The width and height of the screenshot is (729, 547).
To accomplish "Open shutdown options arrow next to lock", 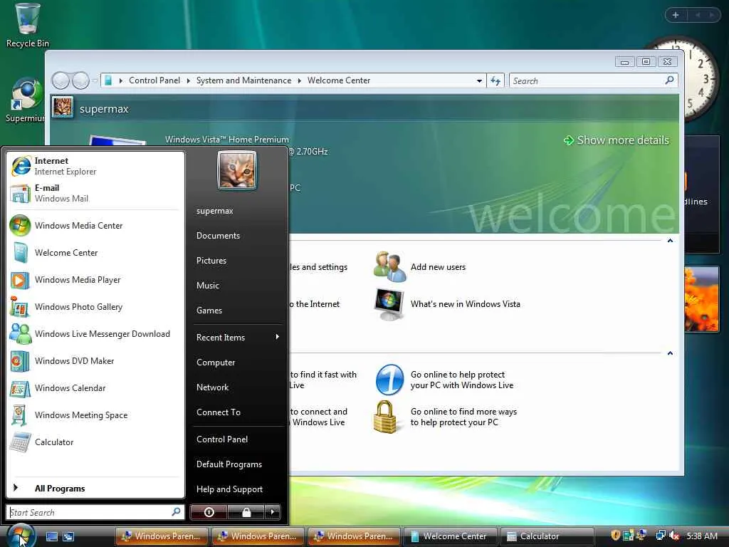I will 273,512.
